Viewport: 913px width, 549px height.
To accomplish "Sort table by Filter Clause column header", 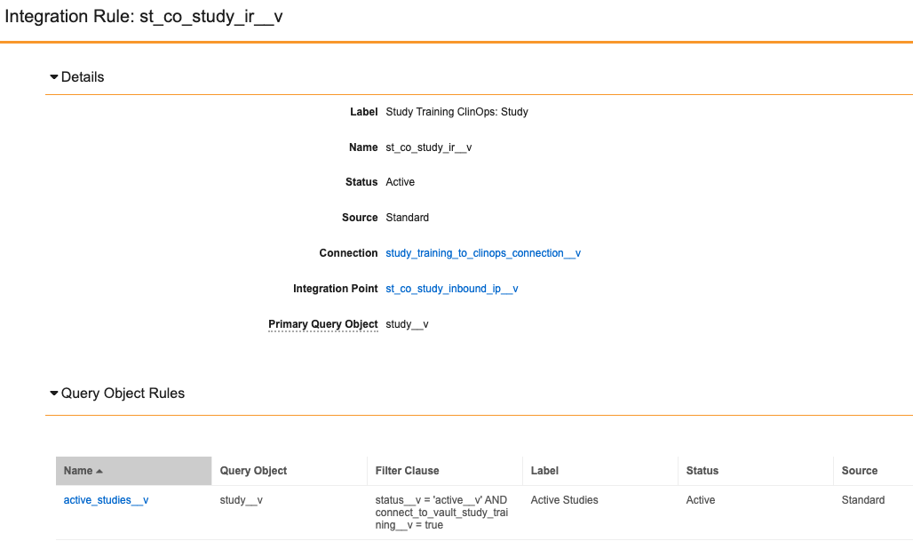I will (x=407, y=471).
